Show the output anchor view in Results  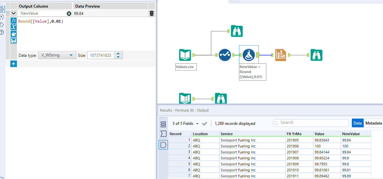pyautogui.click(x=163, y=145)
